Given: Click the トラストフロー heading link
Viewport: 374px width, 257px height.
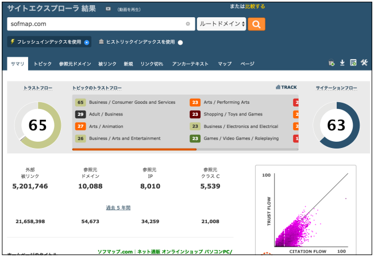Looking at the screenshot, I should click(38, 88).
